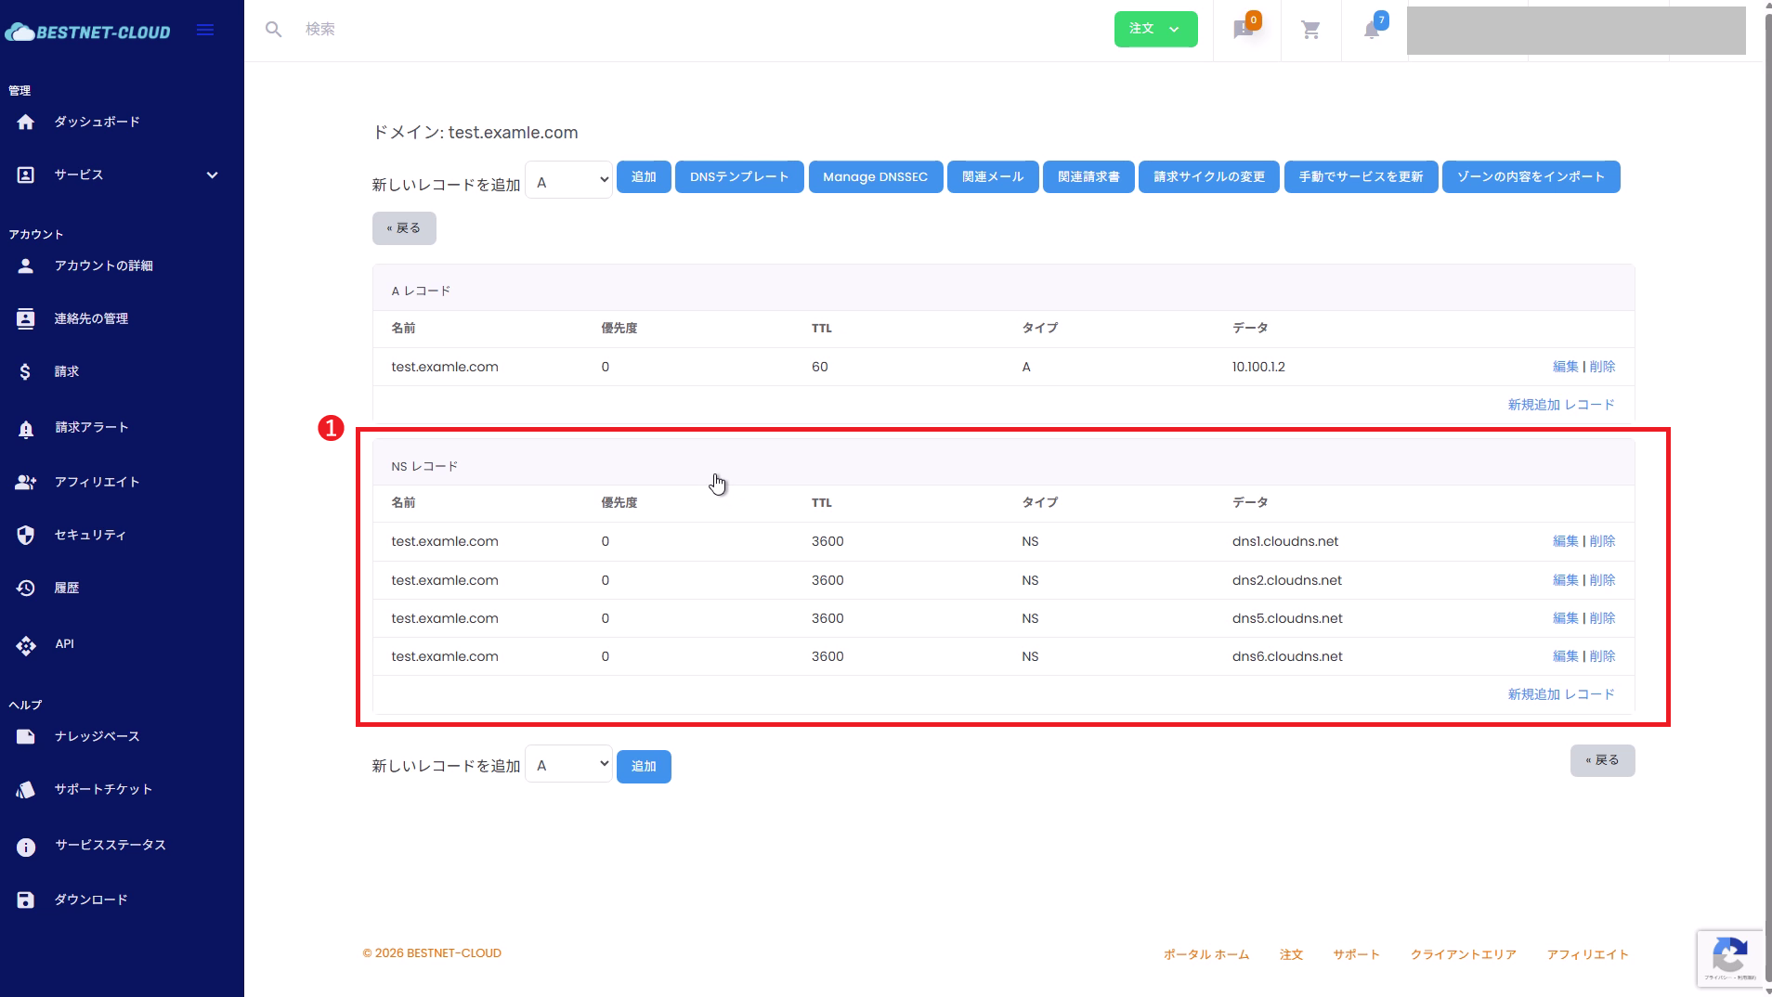Viewport: 1772px width, 997px height.
Task: Click the search magnifier icon
Action: 273,30
